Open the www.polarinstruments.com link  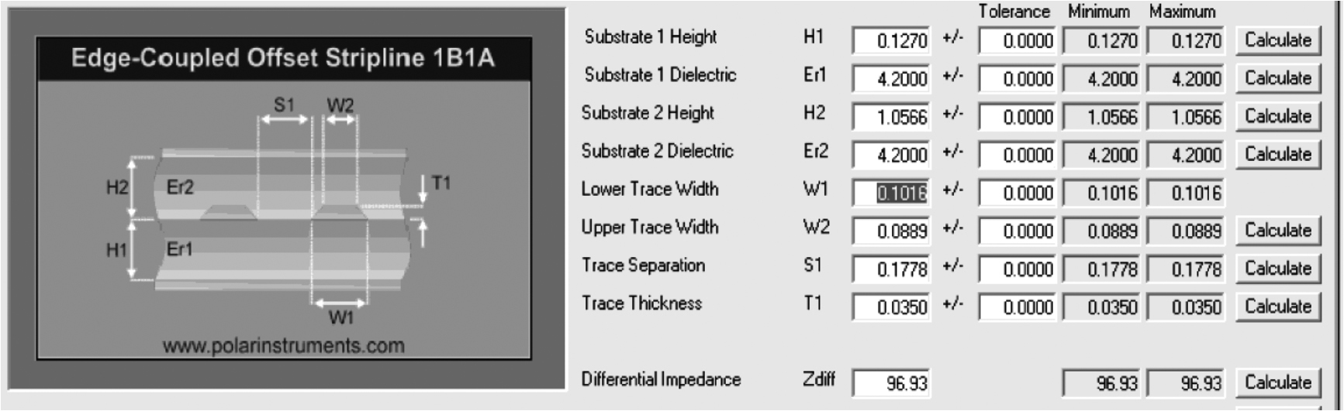pyautogui.click(x=283, y=345)
